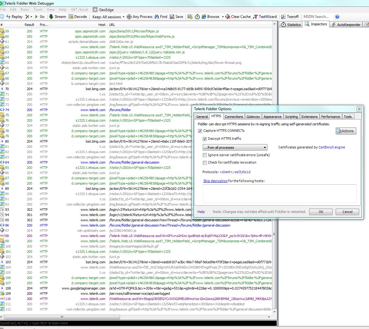Open Find sessions with binoculars icon
This screenshot has width=369, height=329.
coord(157,17)
